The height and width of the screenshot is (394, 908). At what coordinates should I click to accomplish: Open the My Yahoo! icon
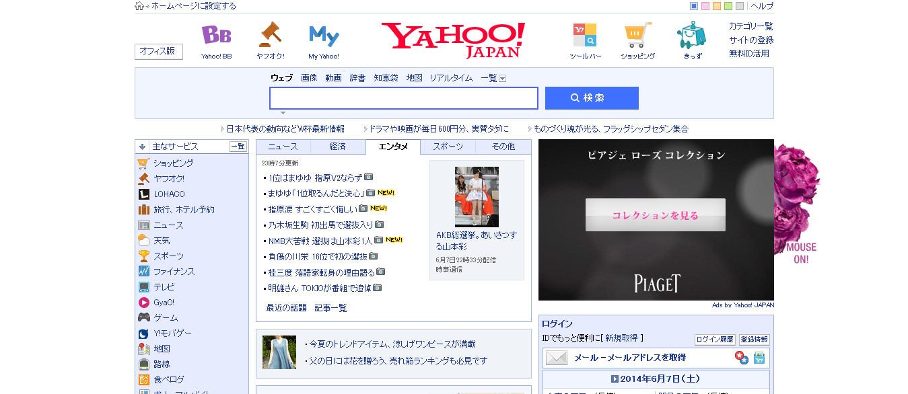[x=324, y=36]
